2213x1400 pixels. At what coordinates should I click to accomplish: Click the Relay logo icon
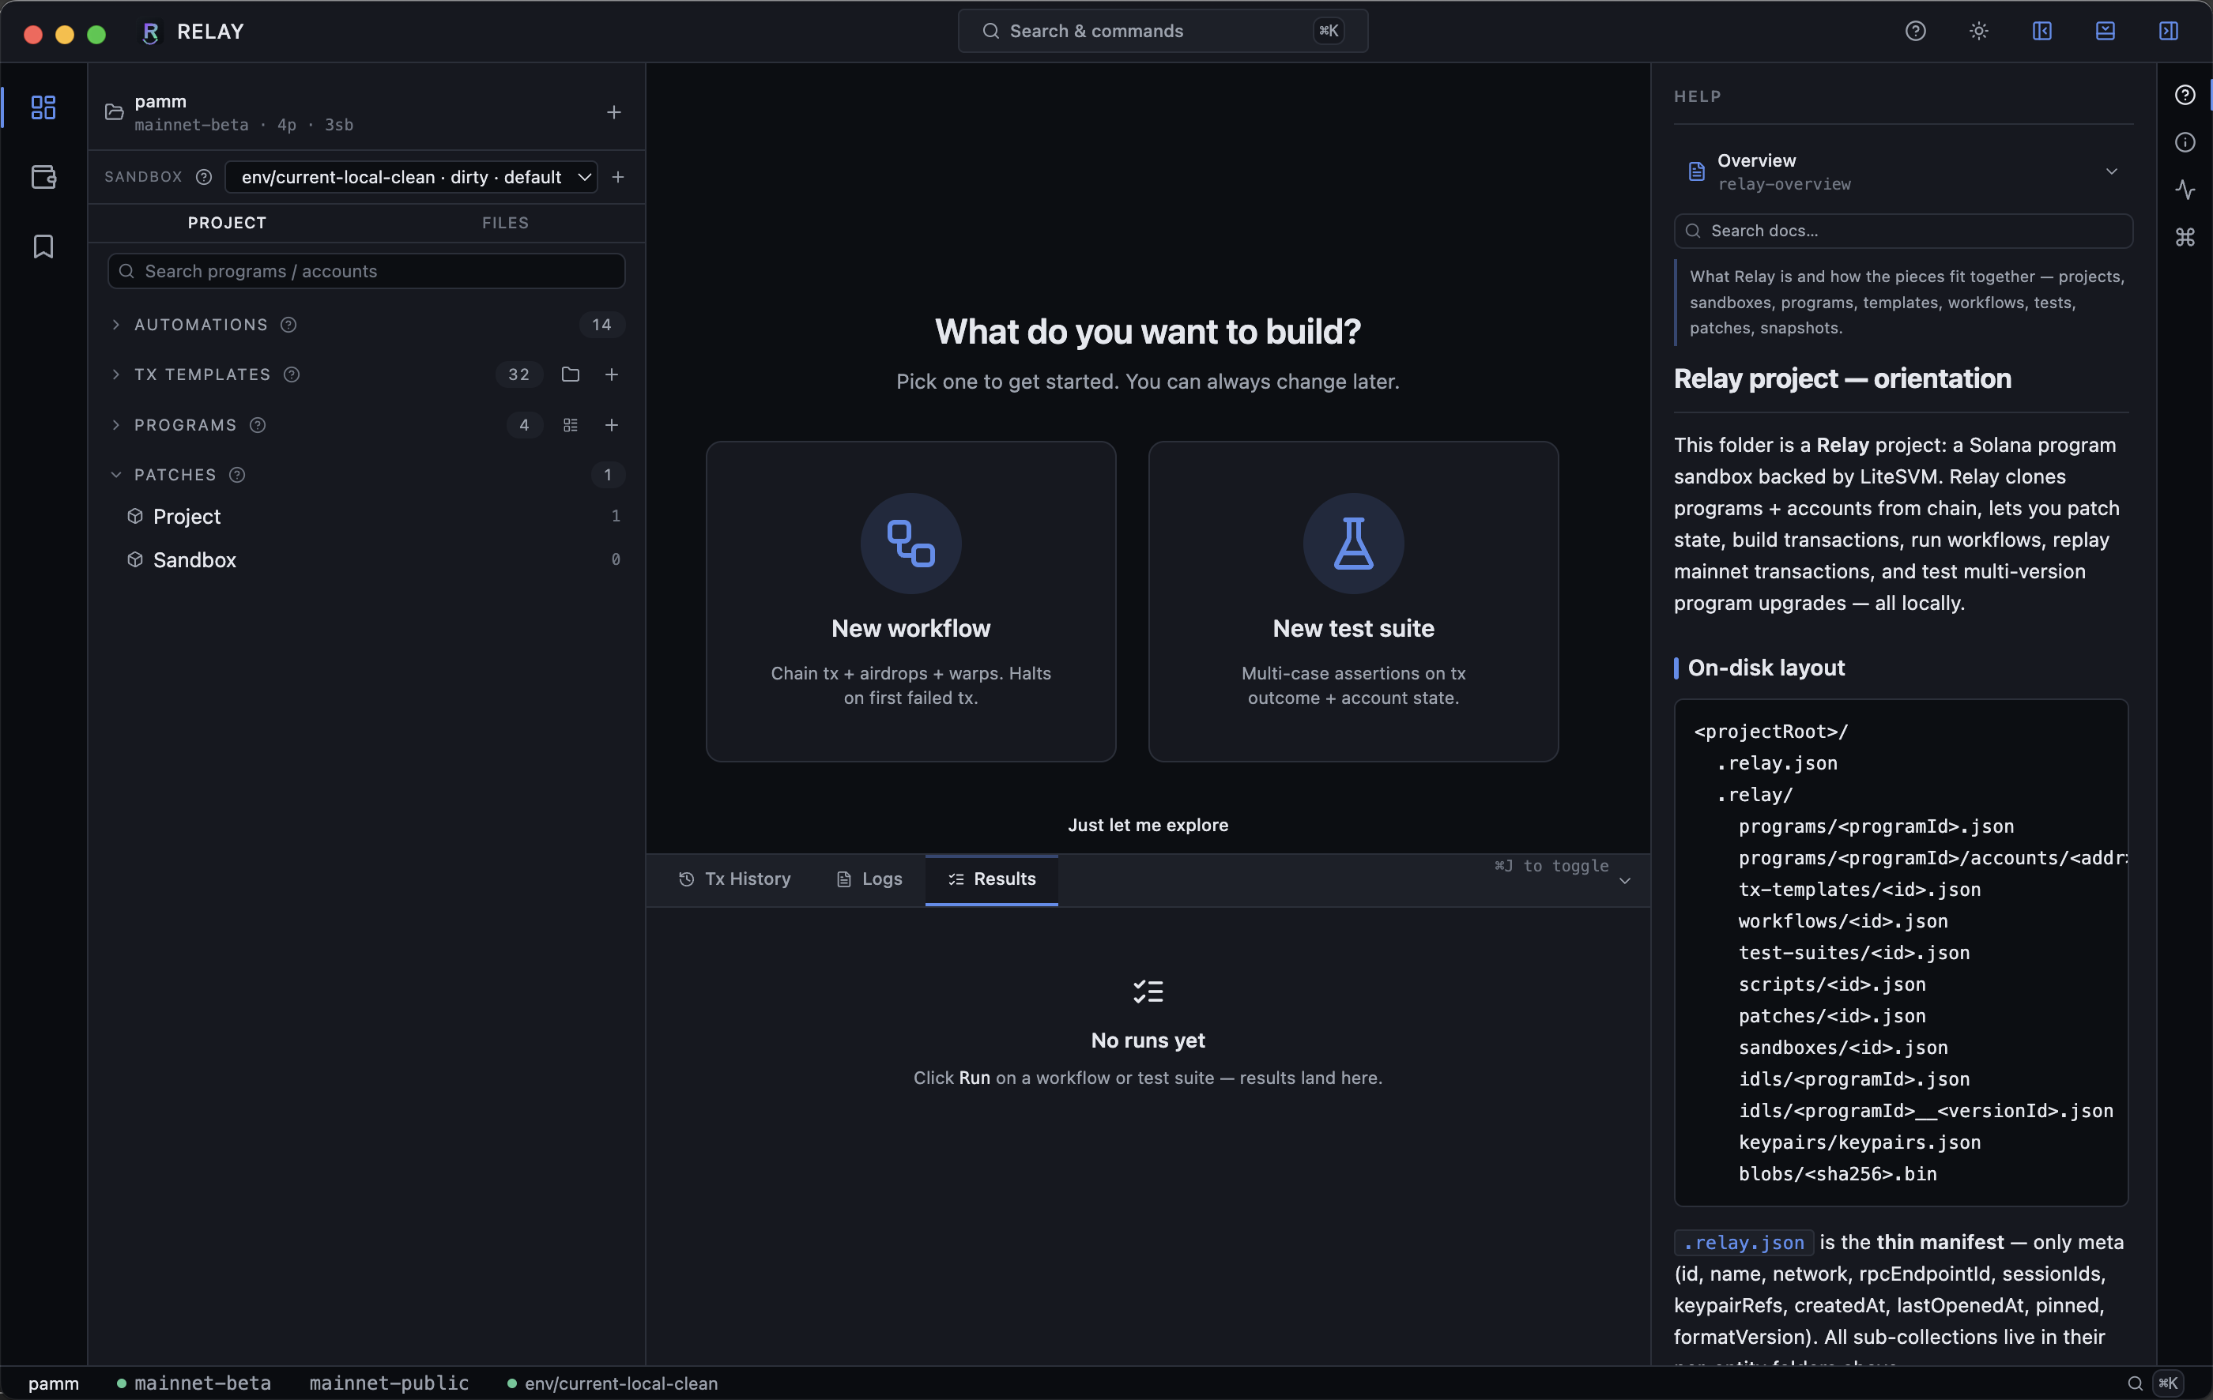tap(151, 32)
